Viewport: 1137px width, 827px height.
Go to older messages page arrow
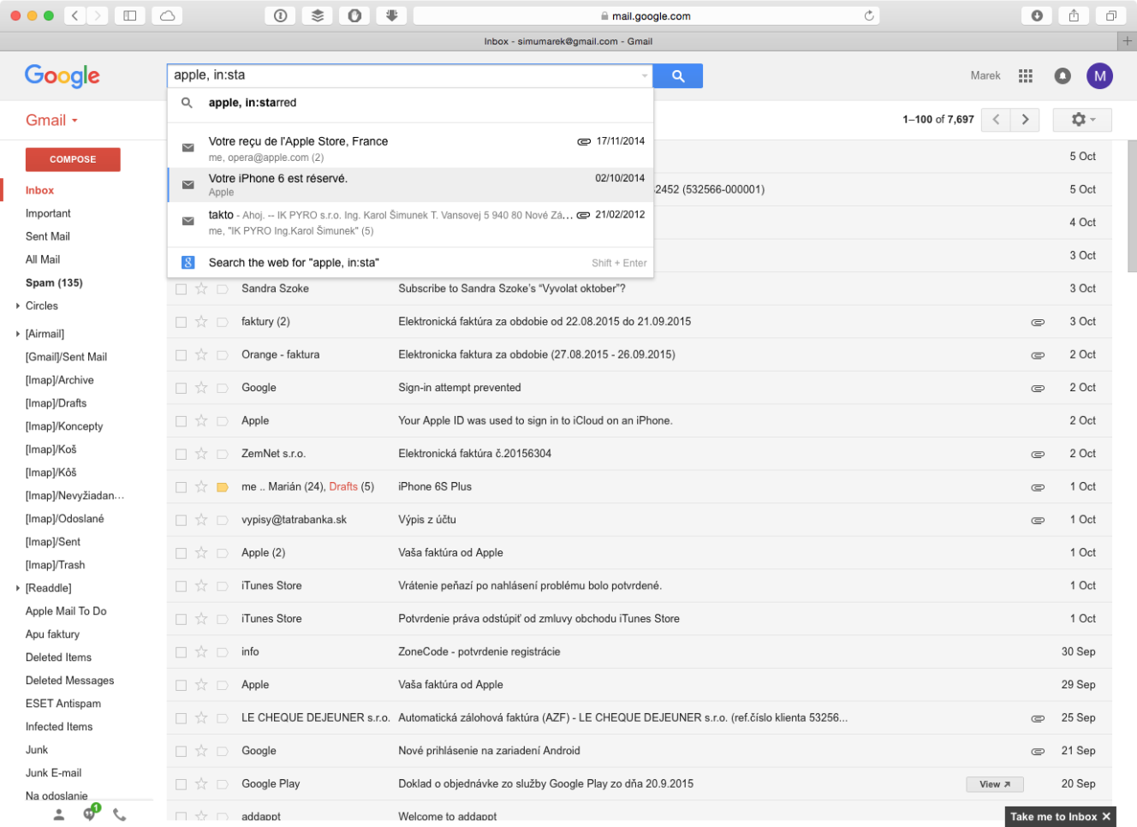(1025, 120)
